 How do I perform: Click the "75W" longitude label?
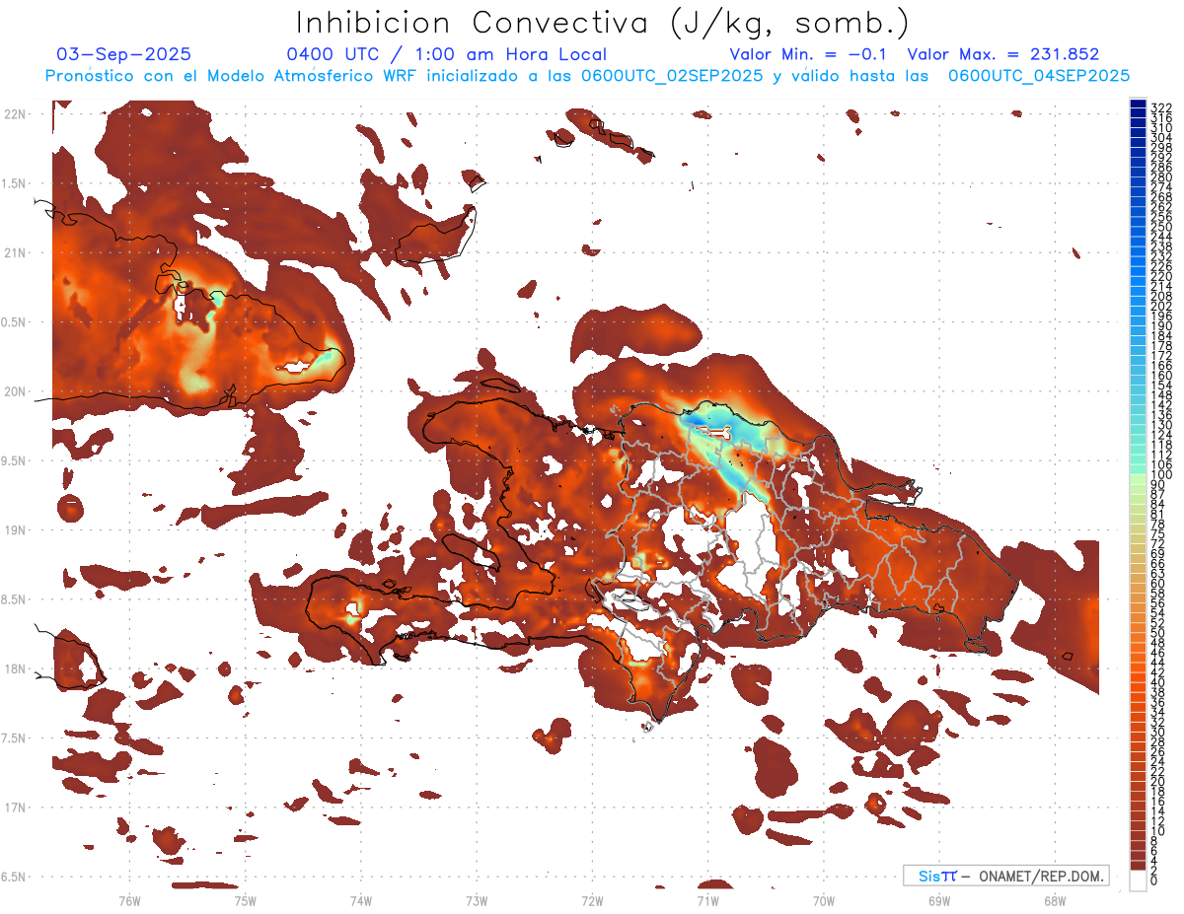click(x=245, y=900)
